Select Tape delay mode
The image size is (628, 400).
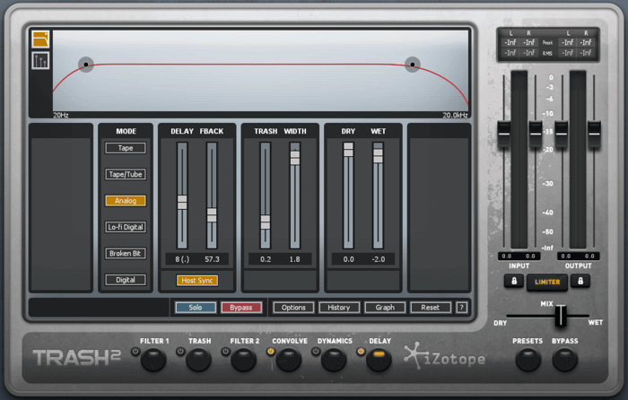point(126,148)
